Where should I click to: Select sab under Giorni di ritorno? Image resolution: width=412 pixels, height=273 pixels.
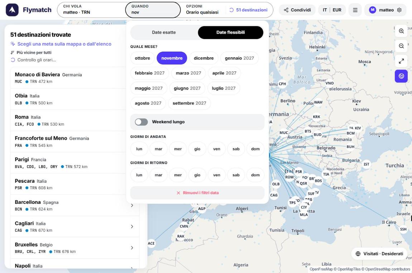(236, 175)
